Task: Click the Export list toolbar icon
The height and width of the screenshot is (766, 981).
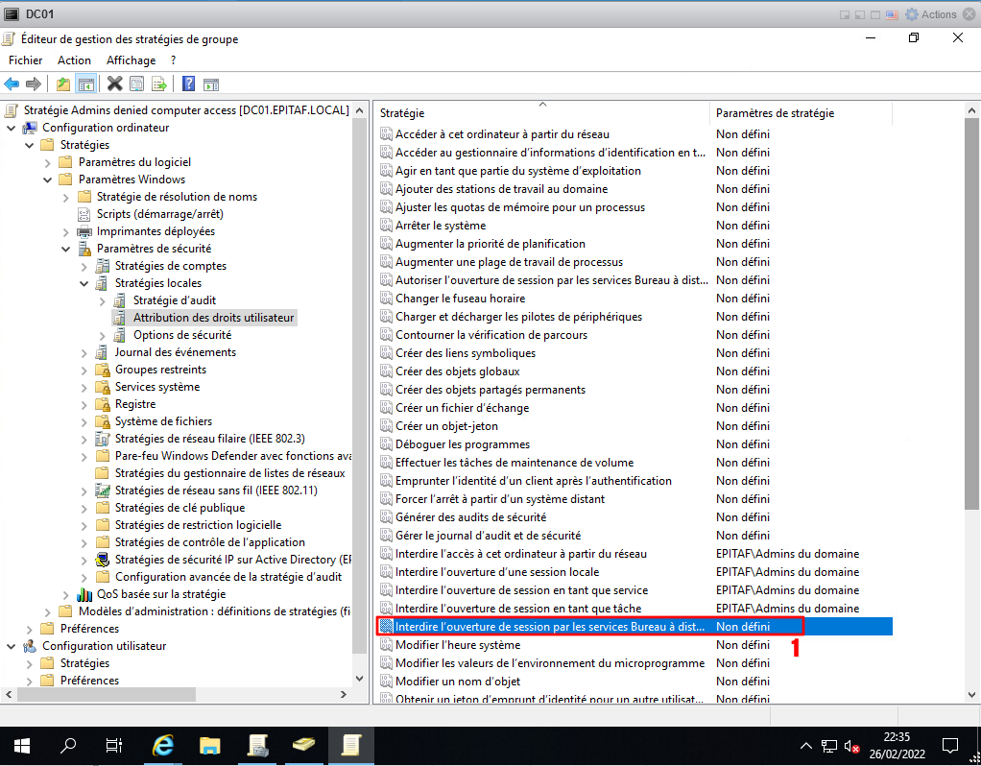Action: click(159, 84)
